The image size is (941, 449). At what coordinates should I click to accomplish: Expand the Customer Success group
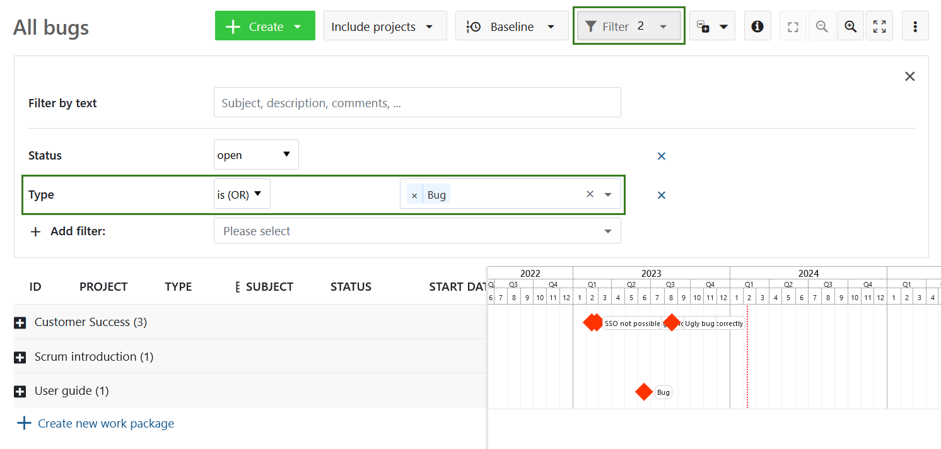pyautogui.click(x=20, y=322)
